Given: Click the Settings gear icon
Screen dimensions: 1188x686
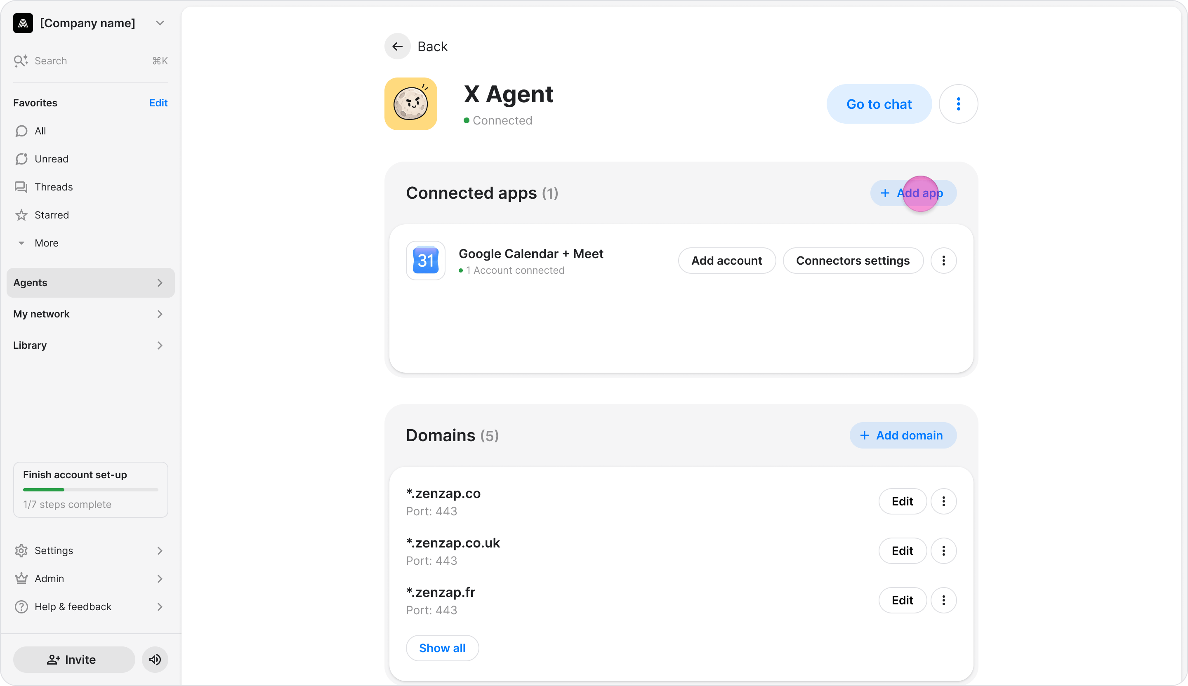Looking at the screenshot, I should tap(21, 550).
